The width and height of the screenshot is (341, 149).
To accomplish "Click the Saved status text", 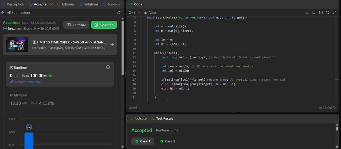I will pyautogui.click(x=133, y=108).
